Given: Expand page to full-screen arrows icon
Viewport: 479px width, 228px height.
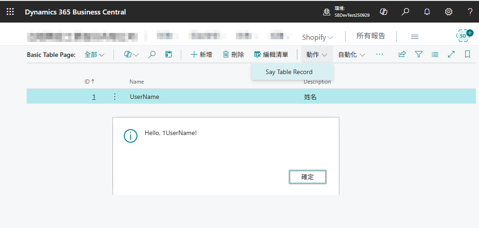Looking at the screenshot, I should [451, 54].
